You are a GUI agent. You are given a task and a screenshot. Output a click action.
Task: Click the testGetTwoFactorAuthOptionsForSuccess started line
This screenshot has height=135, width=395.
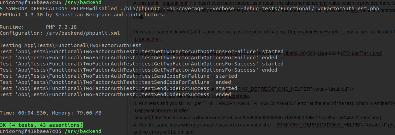pos(142,64)
